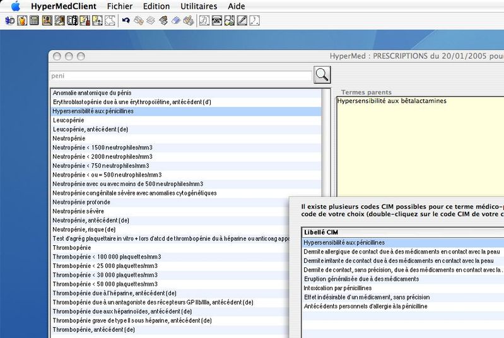Image resolution: width=504 pixels, height=338 pixels.
Task: Select CIM 'Eruption généralisée due à des médicaments'
Action: [403, 279]
